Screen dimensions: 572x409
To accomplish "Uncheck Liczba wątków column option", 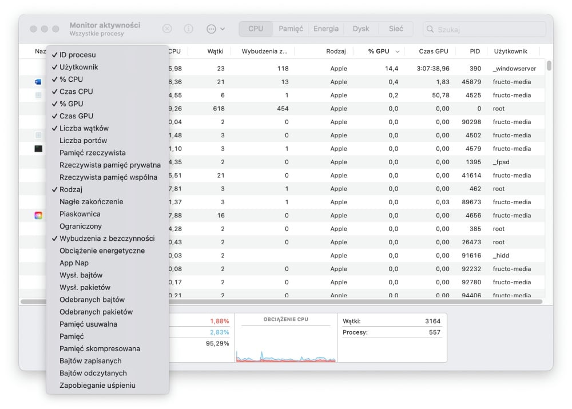I will point(108,128).
